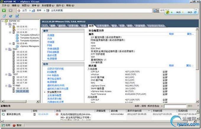Open the 安全配置文件 security profile link

tap(54, 92)
